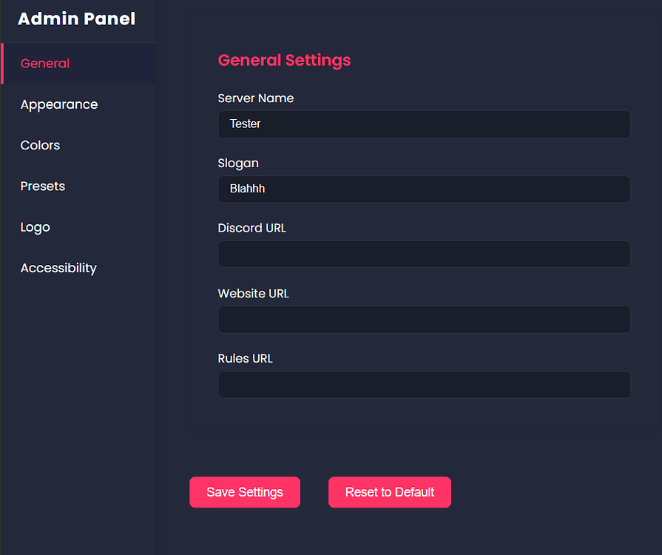Click the empty Discord URL field
The image size is (662, 555).
[x=424, y=255]
